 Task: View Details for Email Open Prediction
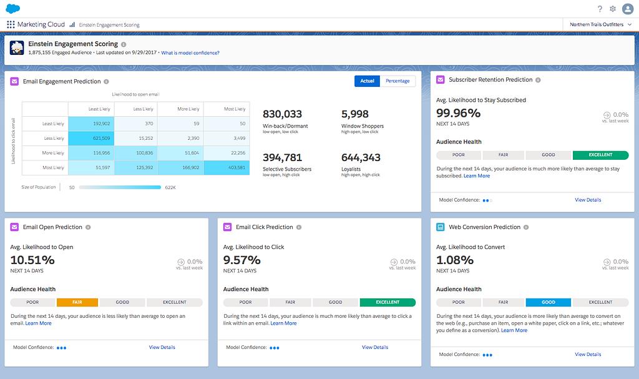pos(162,347)
